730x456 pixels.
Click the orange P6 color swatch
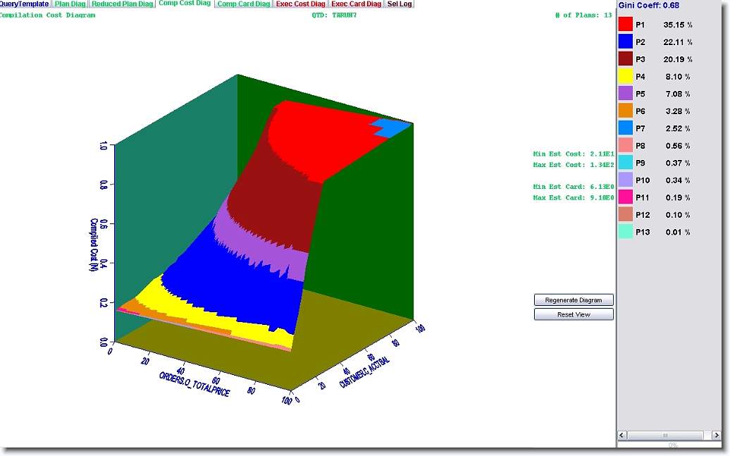coord(626,111)
